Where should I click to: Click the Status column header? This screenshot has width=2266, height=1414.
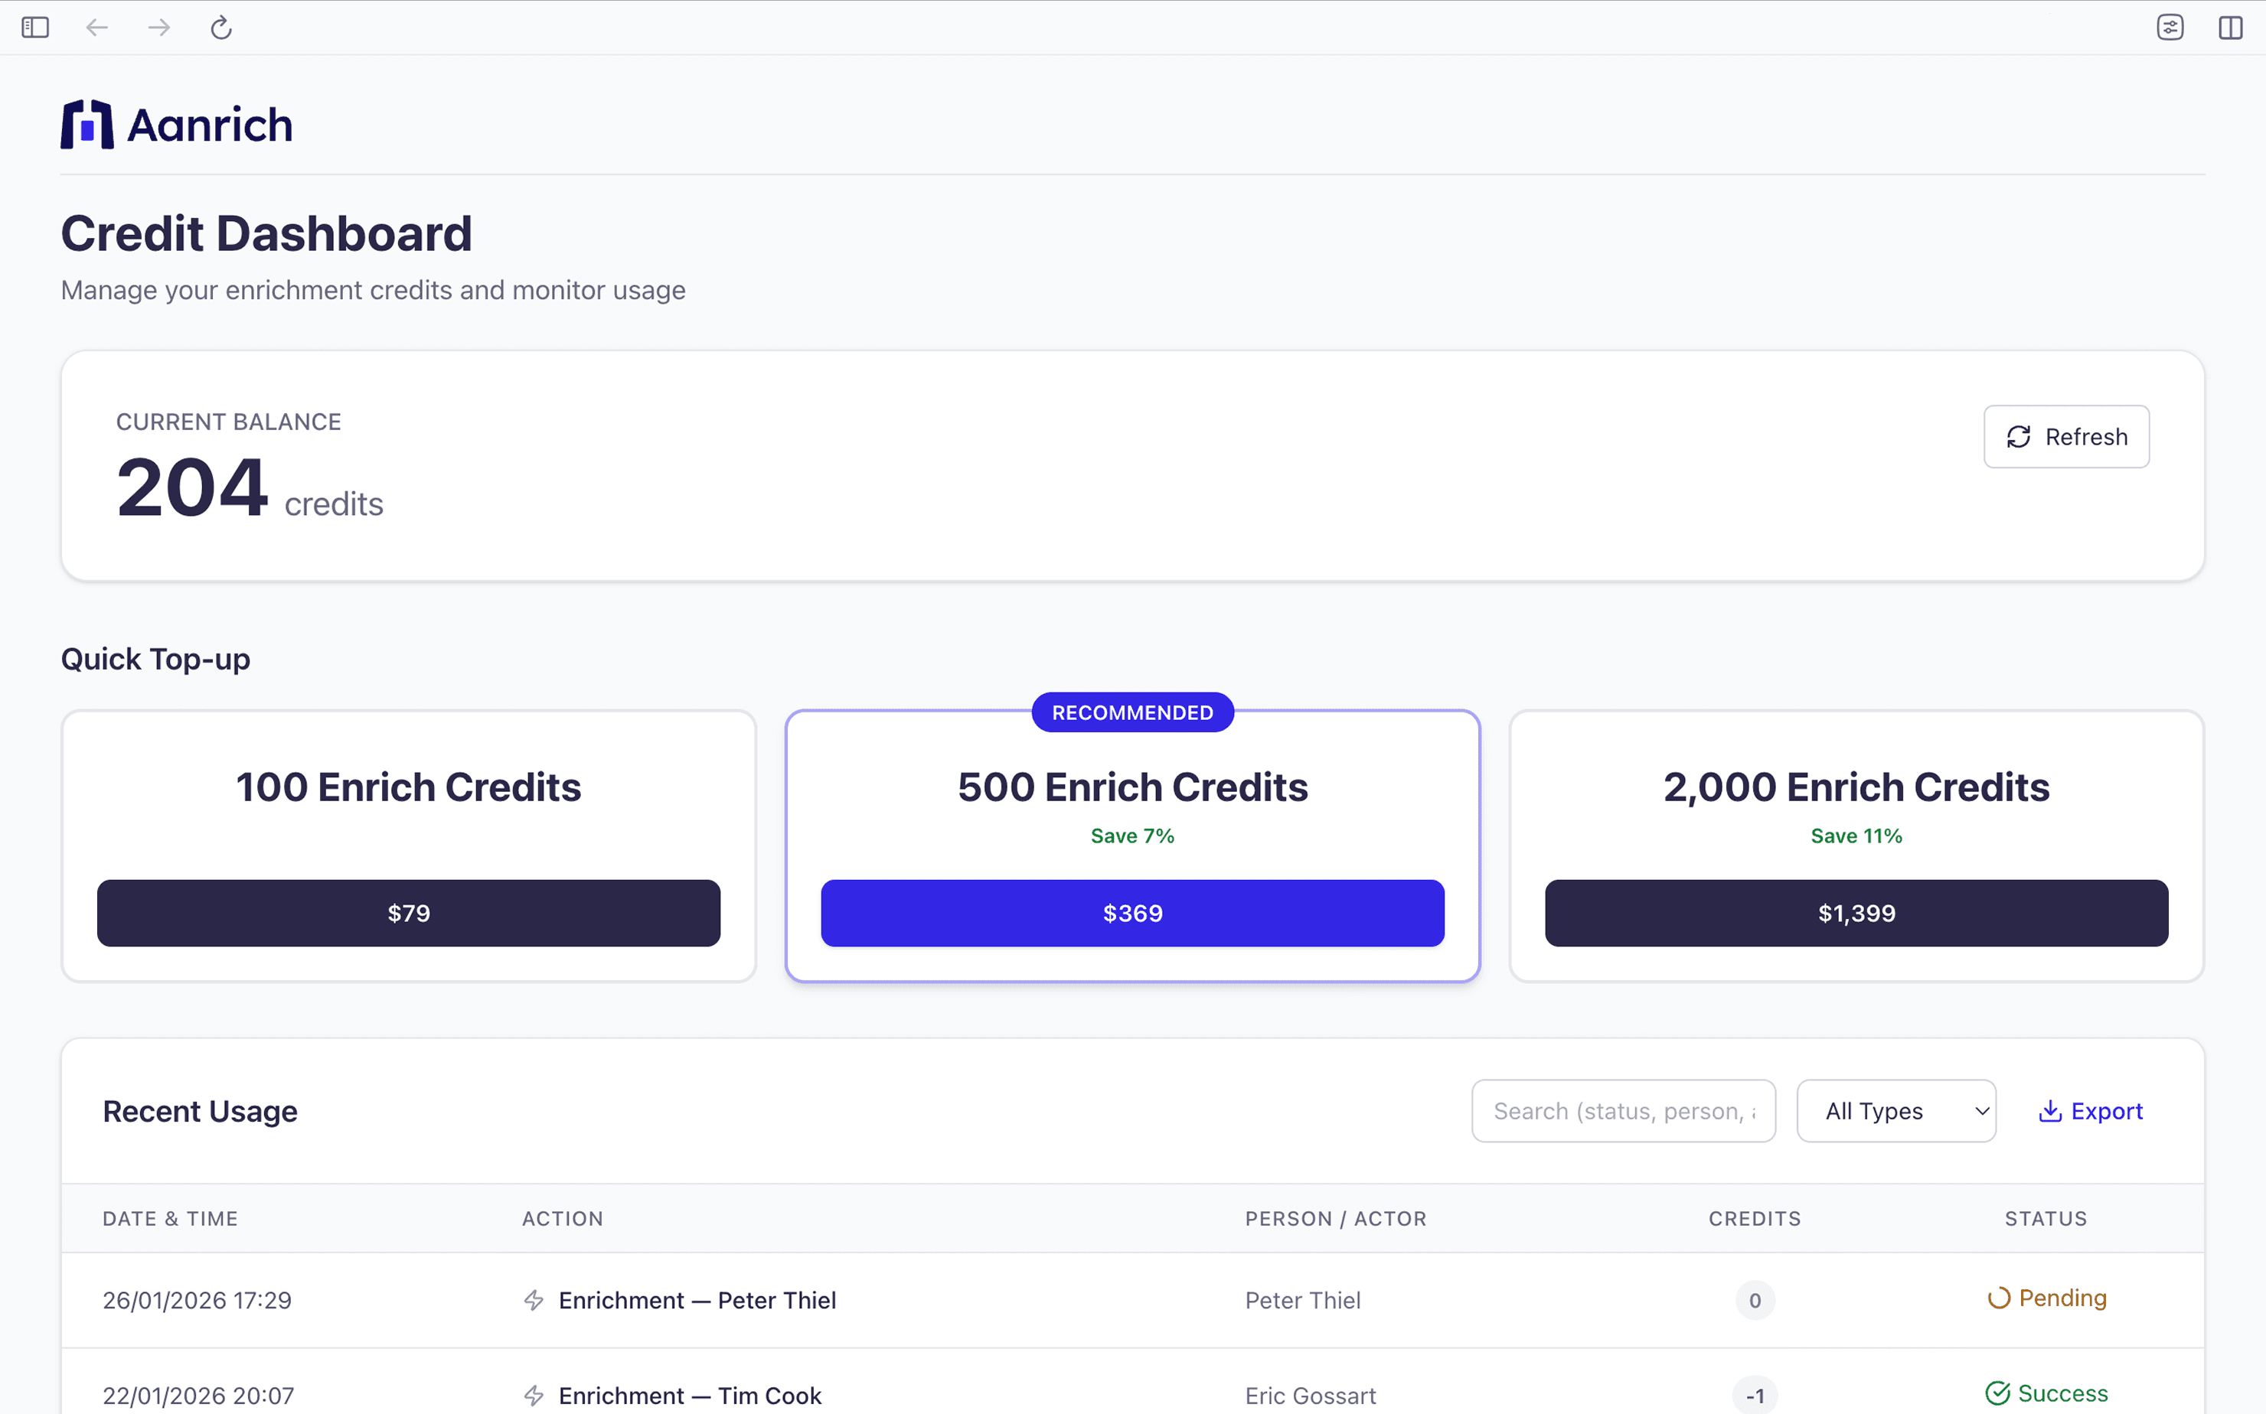click(x=2046, y=1219)
